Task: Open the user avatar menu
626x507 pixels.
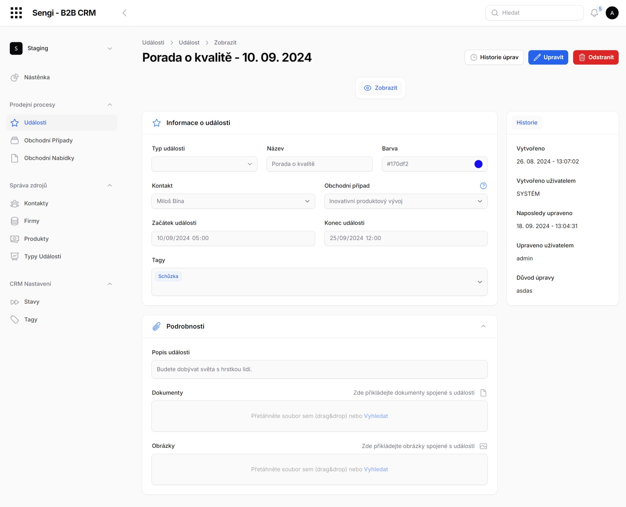Action: pyautogui.click(x=612, y=13)
